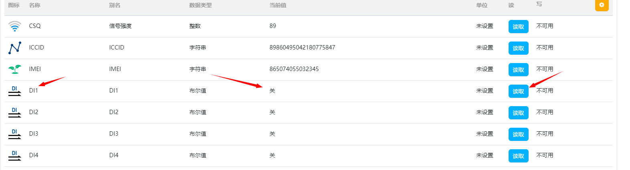Read the DI4 value with 读取
The width and height of the screenshot is (630, 170).
518,156
